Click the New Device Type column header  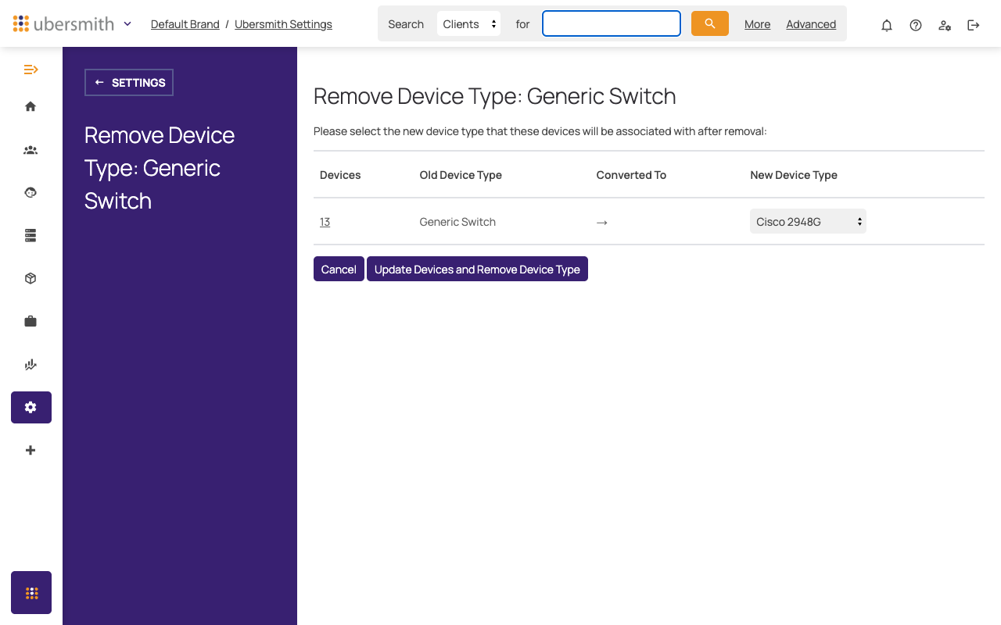click(794, 175)
